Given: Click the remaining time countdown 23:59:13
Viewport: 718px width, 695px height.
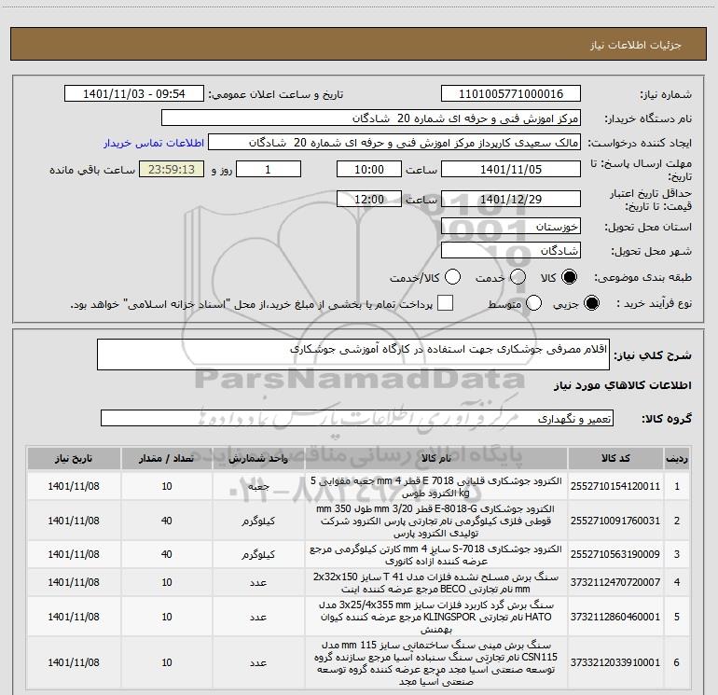Looking at the screenshot, I should pos(171,170).
